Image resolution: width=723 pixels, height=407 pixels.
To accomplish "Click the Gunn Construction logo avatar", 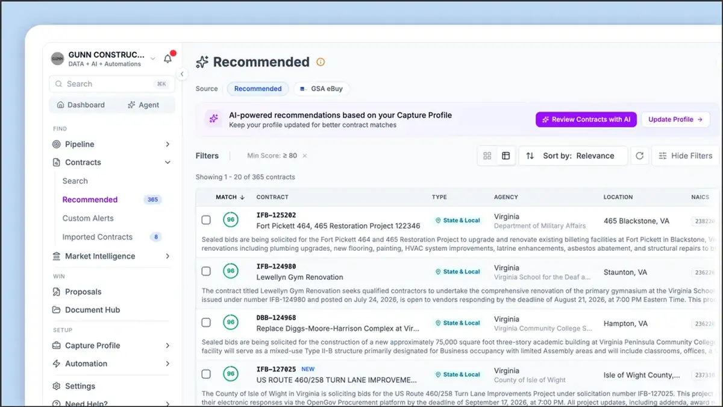I will pos(57,58).
